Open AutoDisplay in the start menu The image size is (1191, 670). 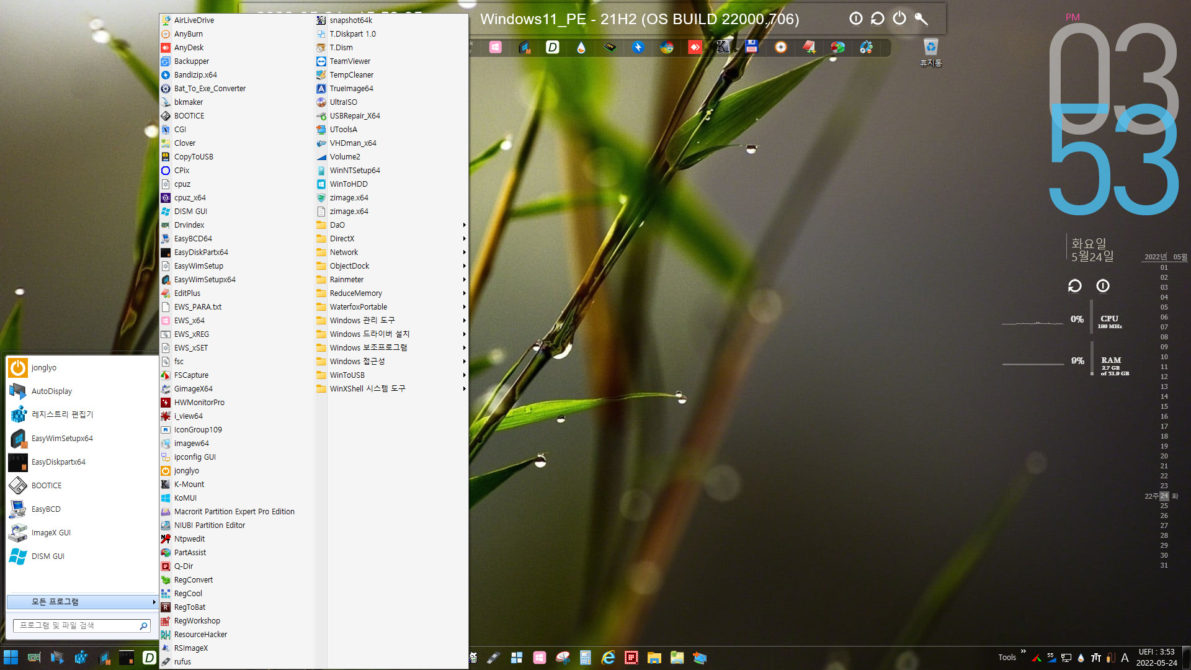pos(82,391)
